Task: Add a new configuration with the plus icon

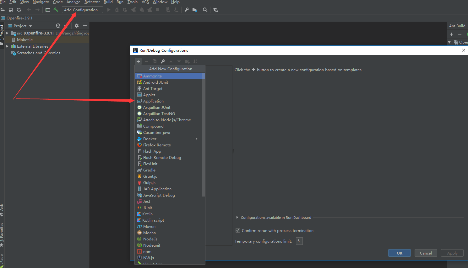Action: point(138,61)
